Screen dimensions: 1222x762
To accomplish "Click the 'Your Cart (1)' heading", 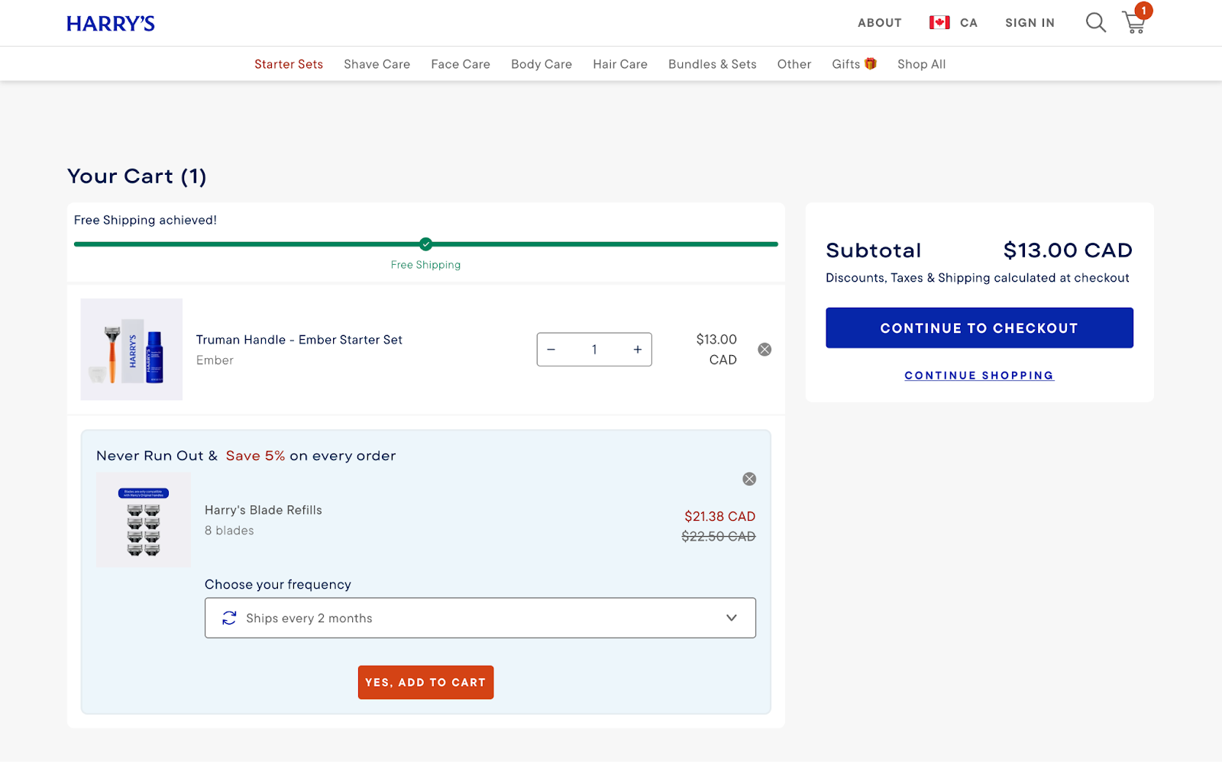I will coord(137,176).
